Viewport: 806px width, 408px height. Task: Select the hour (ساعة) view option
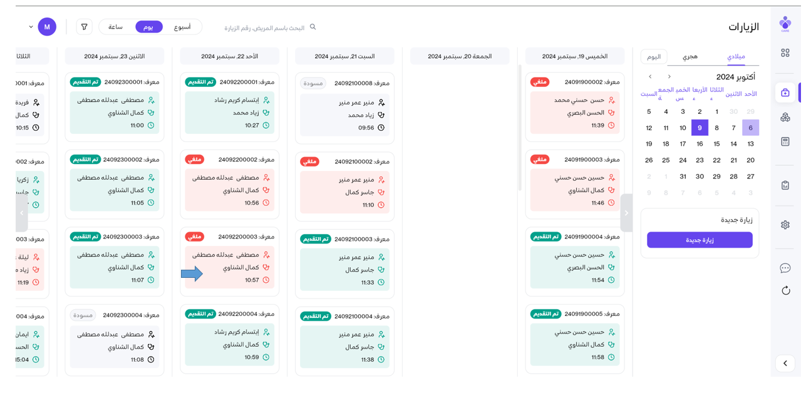(x=115, y=27)
